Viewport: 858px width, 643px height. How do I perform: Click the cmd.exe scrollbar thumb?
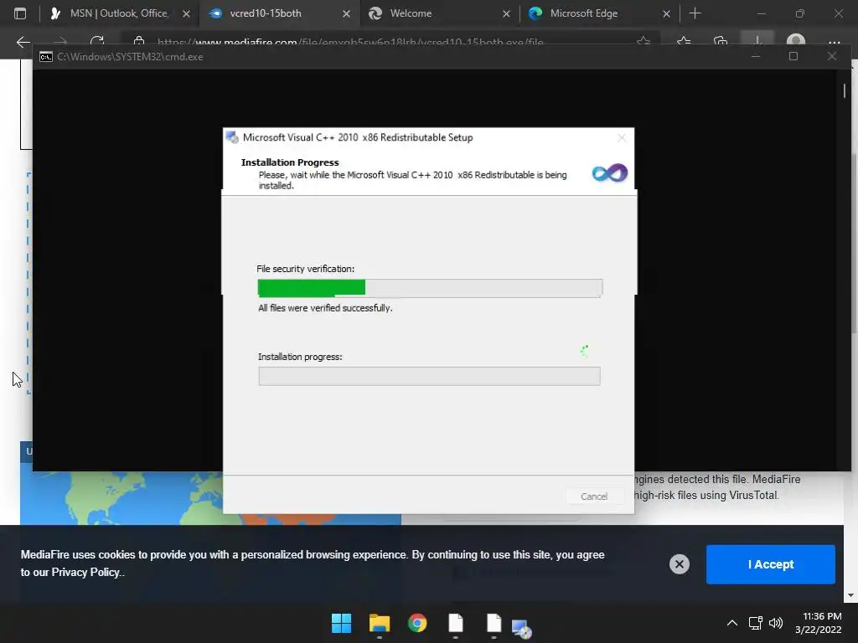tap(845, 90)
